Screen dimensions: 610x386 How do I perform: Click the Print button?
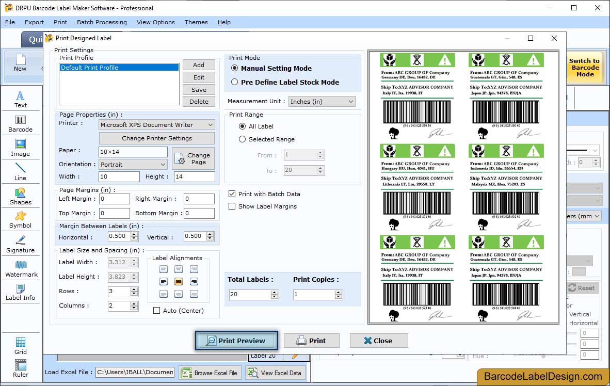(x=312, y=341)
